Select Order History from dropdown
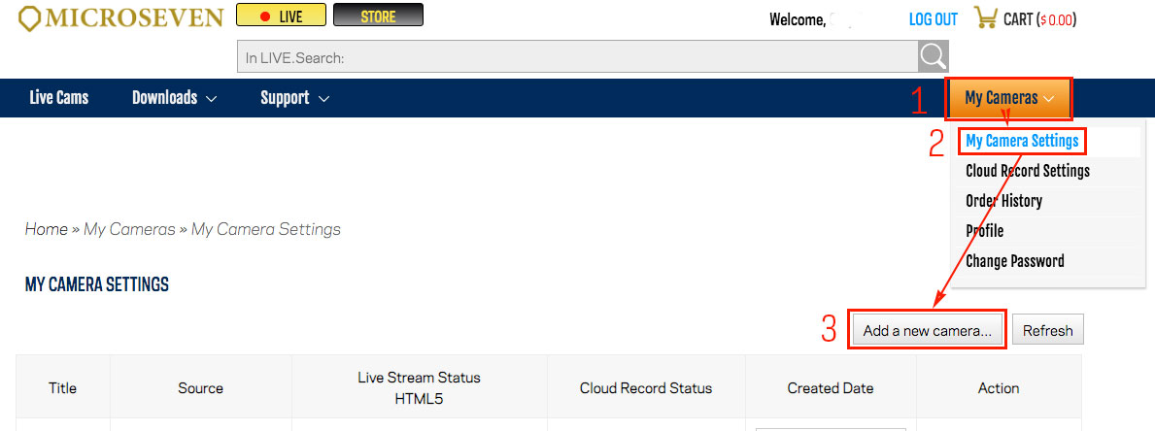This screenshot has height=431, width=1155. coord(1004,201)
